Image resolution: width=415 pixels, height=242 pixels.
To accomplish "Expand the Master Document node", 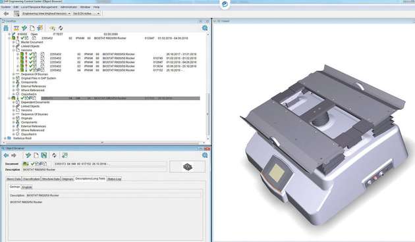I will click(13, 42).
